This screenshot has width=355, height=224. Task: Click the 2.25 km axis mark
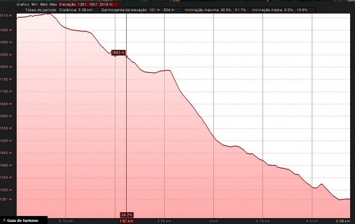click(164, 220)
